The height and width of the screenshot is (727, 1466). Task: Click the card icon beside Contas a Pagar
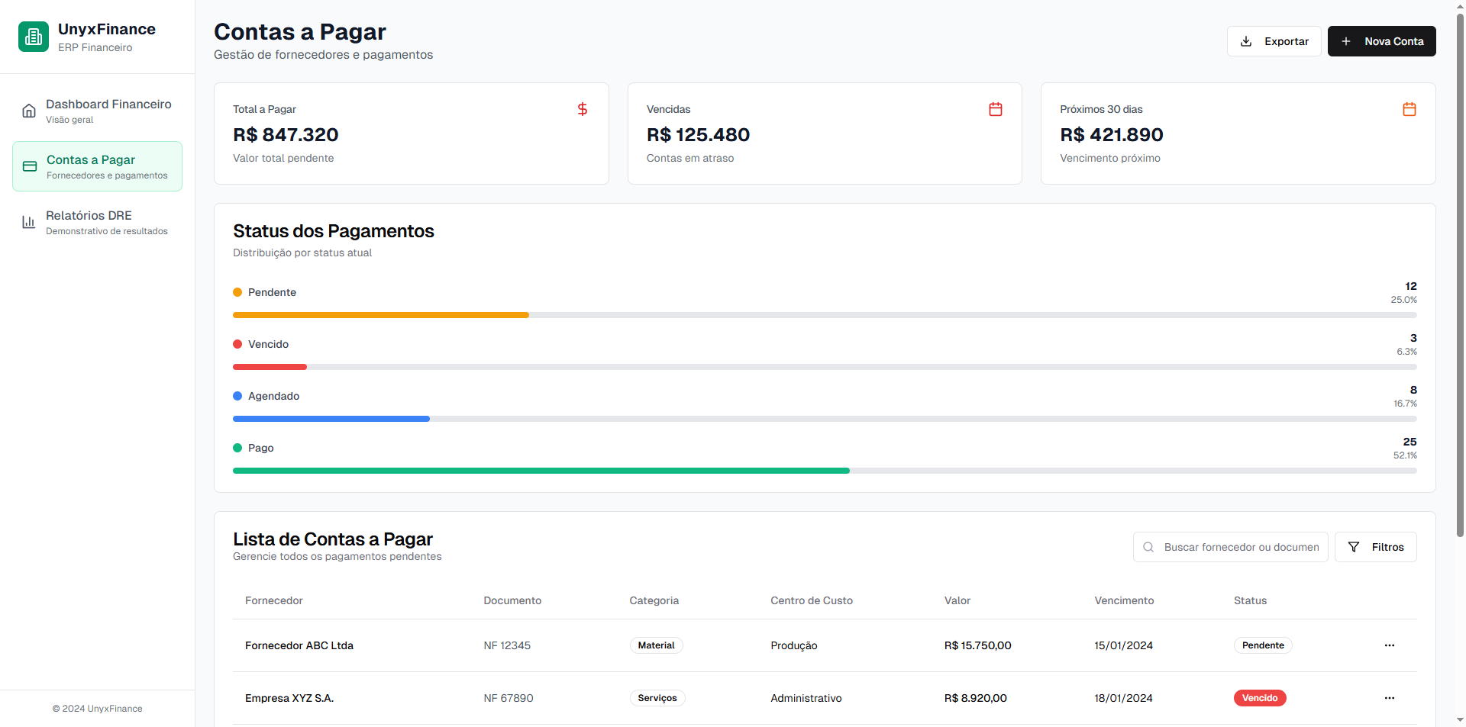click(x=30, y=166)
